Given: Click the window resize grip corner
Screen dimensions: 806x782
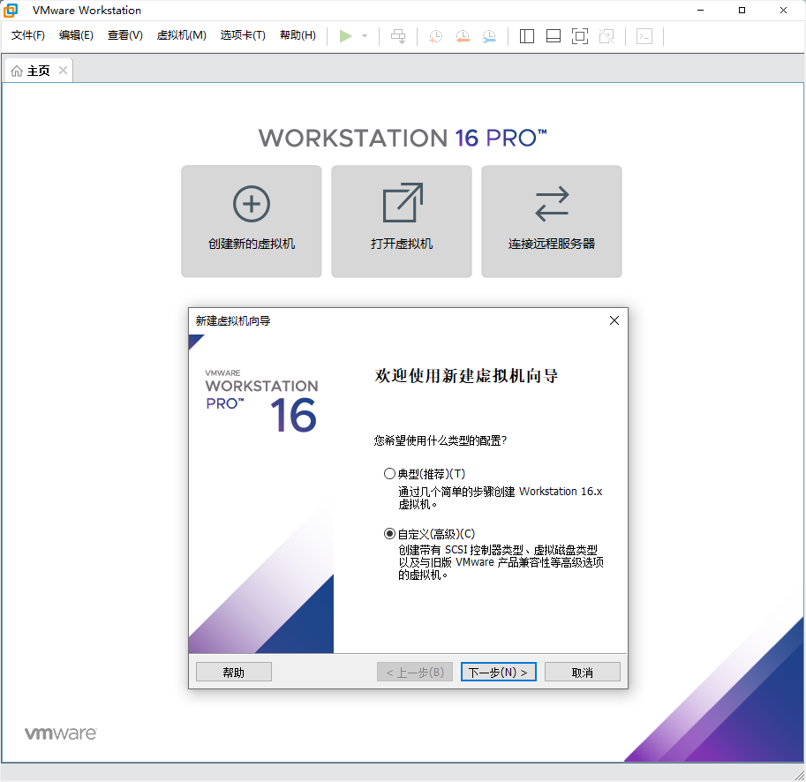Looking at the screenshot, I should click(x=799, y=775).
